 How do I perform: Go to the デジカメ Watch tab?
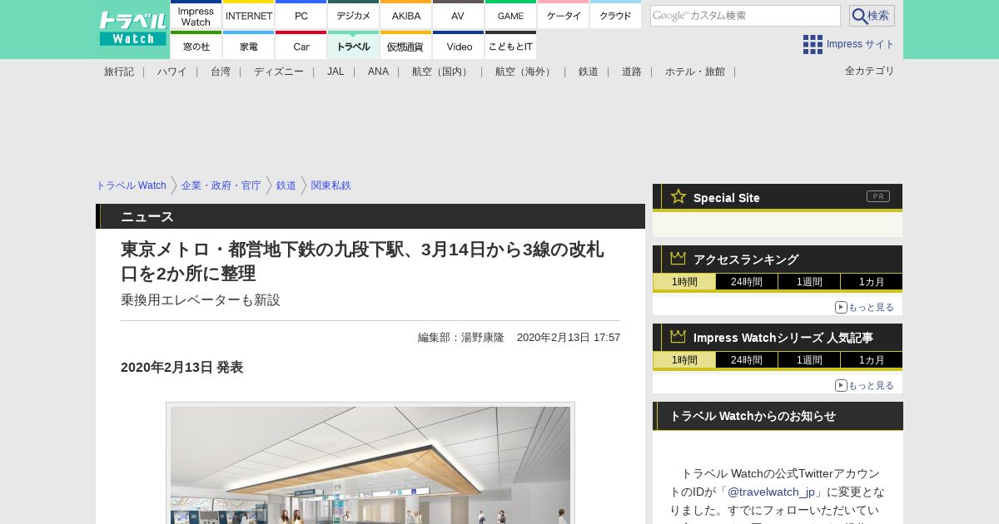pos(354,15)
